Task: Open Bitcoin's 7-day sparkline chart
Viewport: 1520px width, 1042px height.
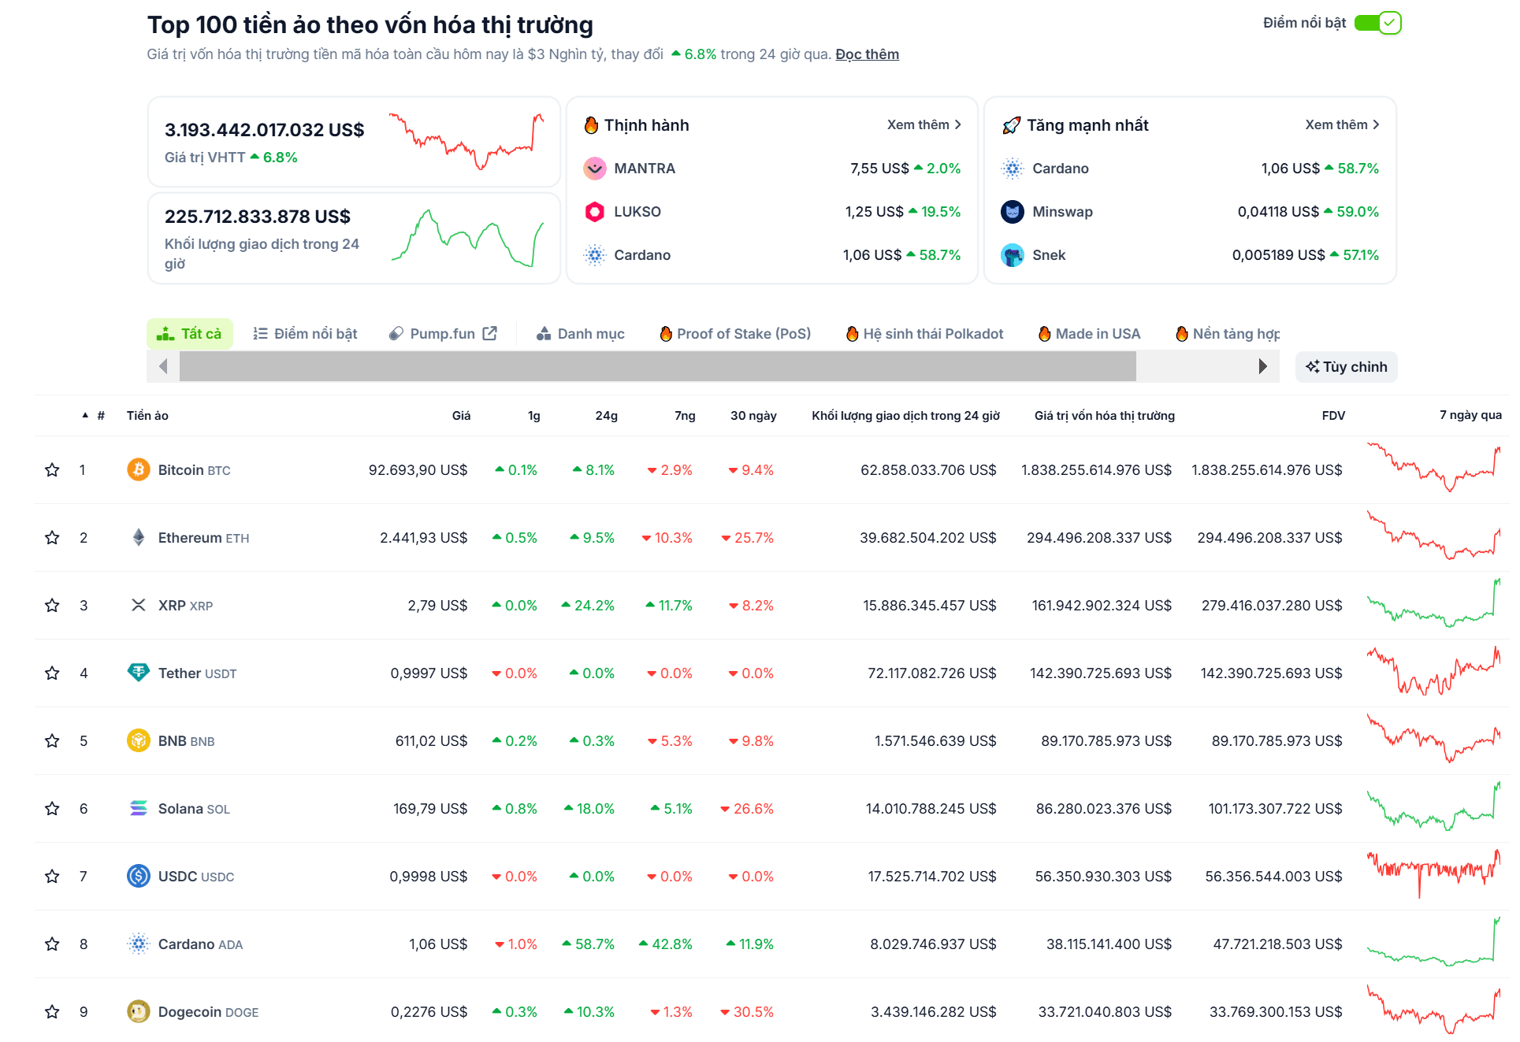Action: click(x=1433, y=469)
